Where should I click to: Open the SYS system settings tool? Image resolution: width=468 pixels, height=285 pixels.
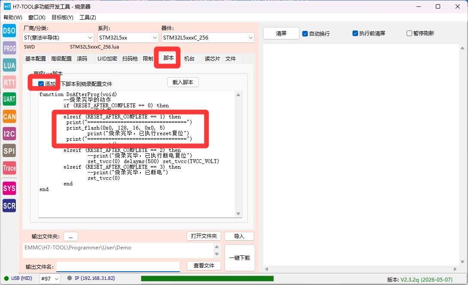tap(9, 188)
